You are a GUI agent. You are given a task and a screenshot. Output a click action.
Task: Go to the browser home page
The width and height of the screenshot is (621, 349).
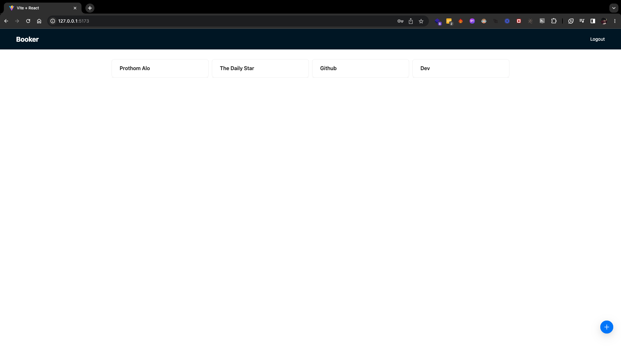(x=39, y=21)
